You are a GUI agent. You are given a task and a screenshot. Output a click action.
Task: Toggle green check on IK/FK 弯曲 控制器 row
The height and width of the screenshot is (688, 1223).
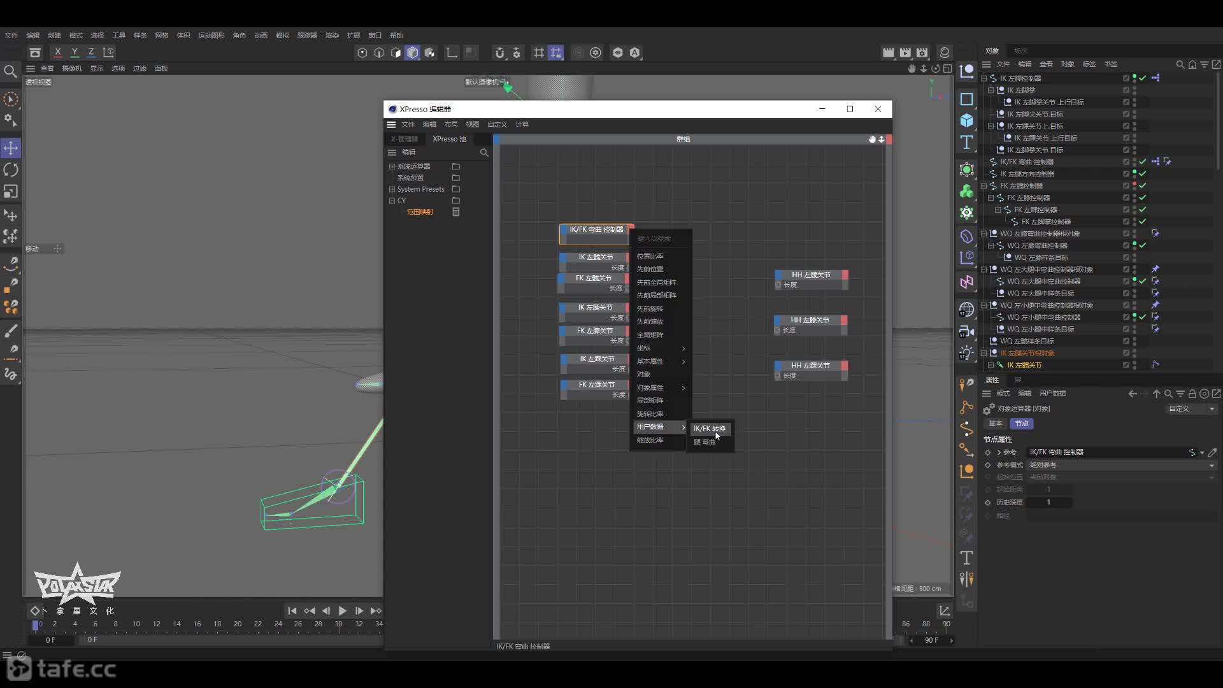1143,162
